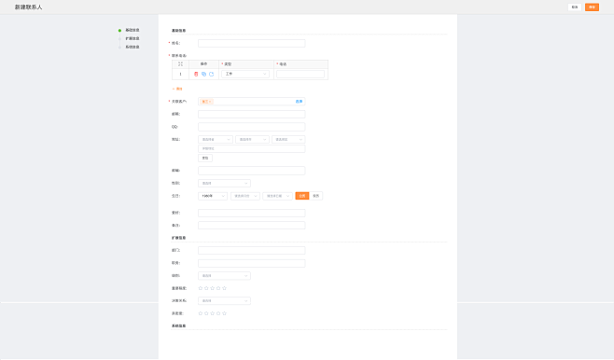Image resolution: width=614 pixels, height=360 pixels.
Task: Click orange save button in top-right header
Action: point(592,7)
